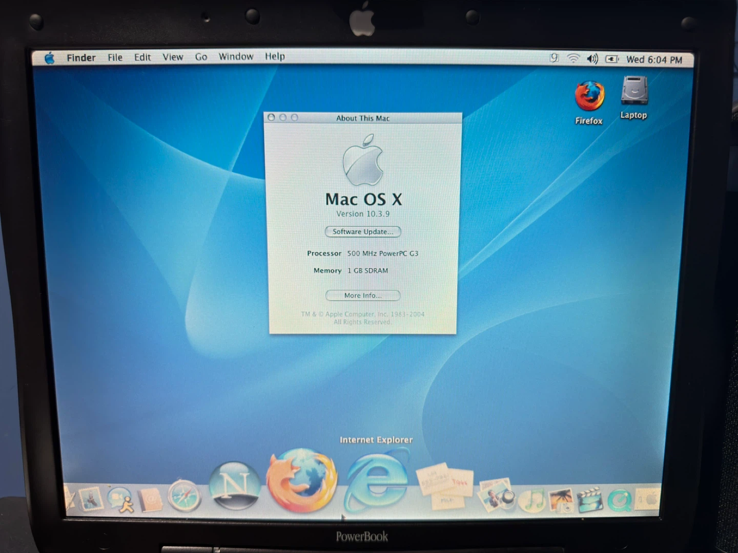Image resolution: width=738 pixels, height=553 pixels.
Task: Open the Window menu
Action: tap(236, 56)
